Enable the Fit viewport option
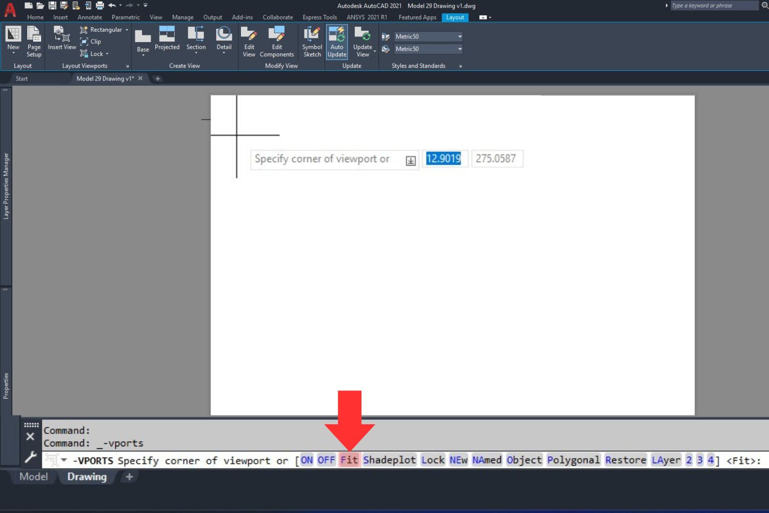 point(349,460)
